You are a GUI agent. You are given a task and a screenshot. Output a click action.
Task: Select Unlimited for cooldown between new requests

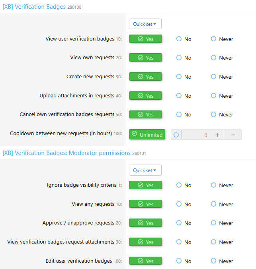click(147, 134)
